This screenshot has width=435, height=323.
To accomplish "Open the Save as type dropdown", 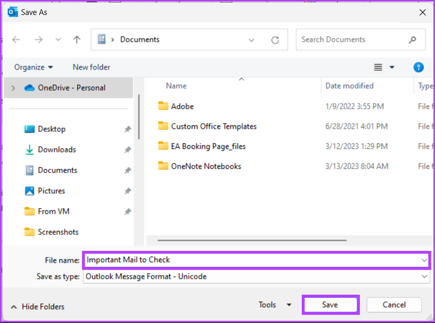I will click(x=424, y=277).
